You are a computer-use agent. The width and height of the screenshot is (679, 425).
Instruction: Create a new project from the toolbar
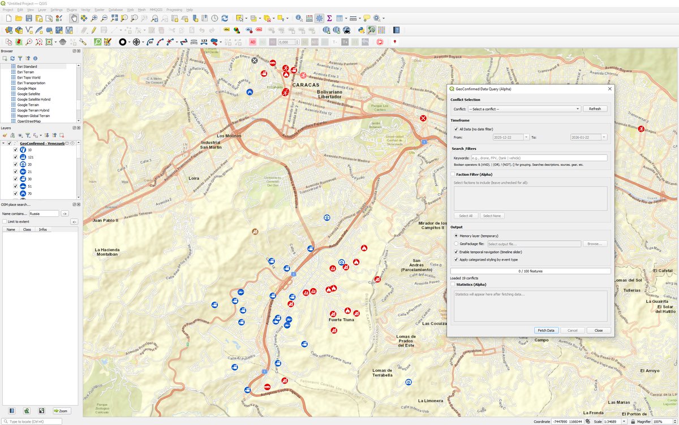(8, 19)
